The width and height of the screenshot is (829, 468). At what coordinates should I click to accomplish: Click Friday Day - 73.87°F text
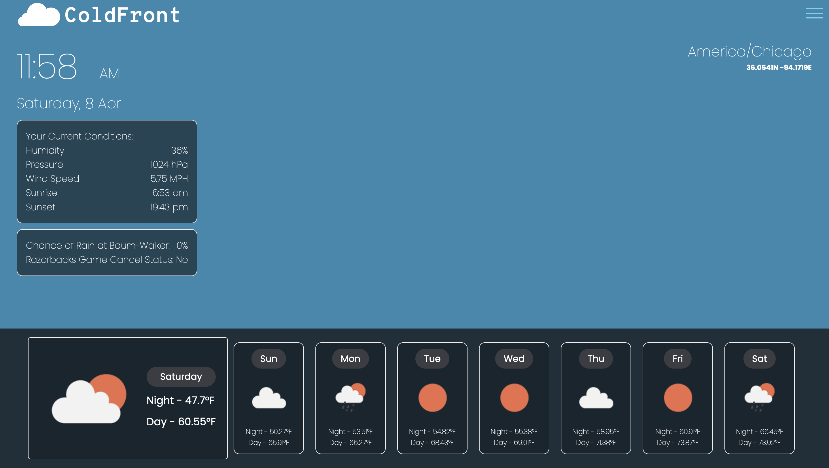pyautogui.click(x=678, y=442)
